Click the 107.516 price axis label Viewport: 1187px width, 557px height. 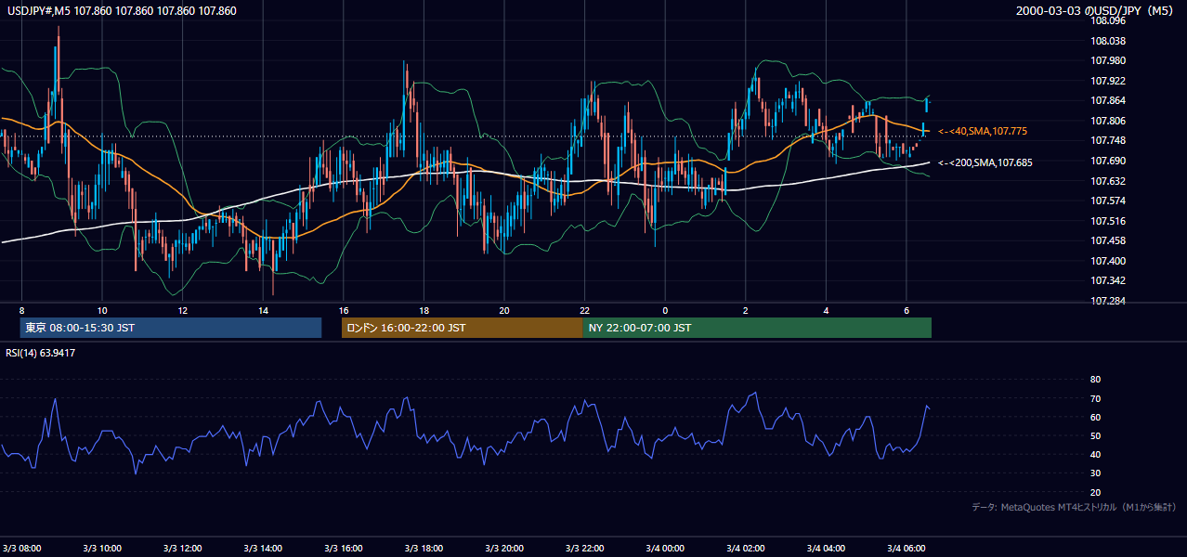[x=1108, y=221]
